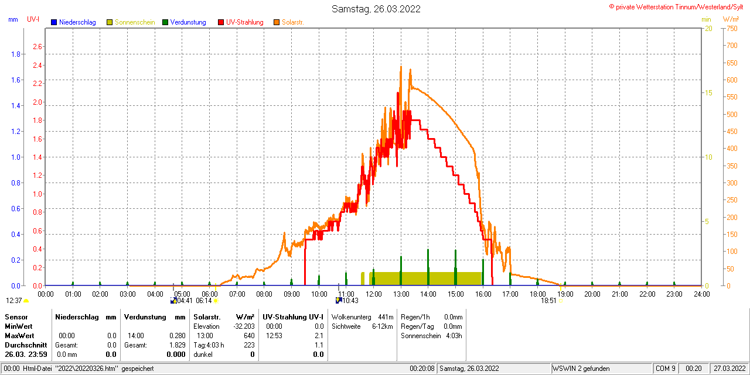The width and height of the screenshot is (750, 375).
Task: Click the 06:00 x-axis tick label
Action: coord(210,294)
